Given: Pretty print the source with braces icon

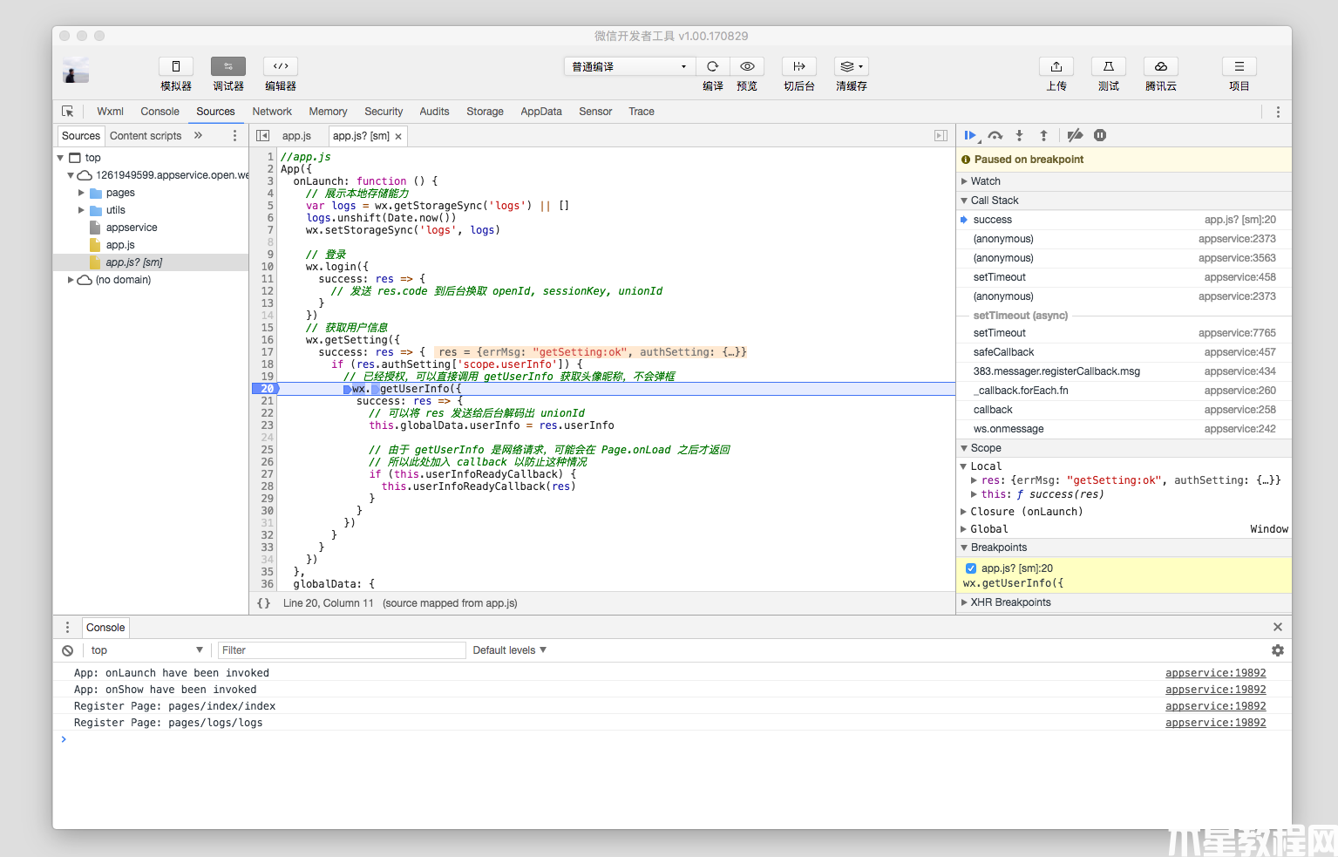Looking at the screenshot, I should pos(263,603).
